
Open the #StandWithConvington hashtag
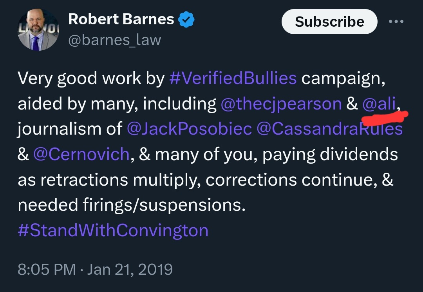[113, 231]
